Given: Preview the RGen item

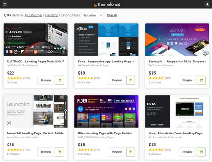Looking at the screenshot, I should (x=117, y=152).
